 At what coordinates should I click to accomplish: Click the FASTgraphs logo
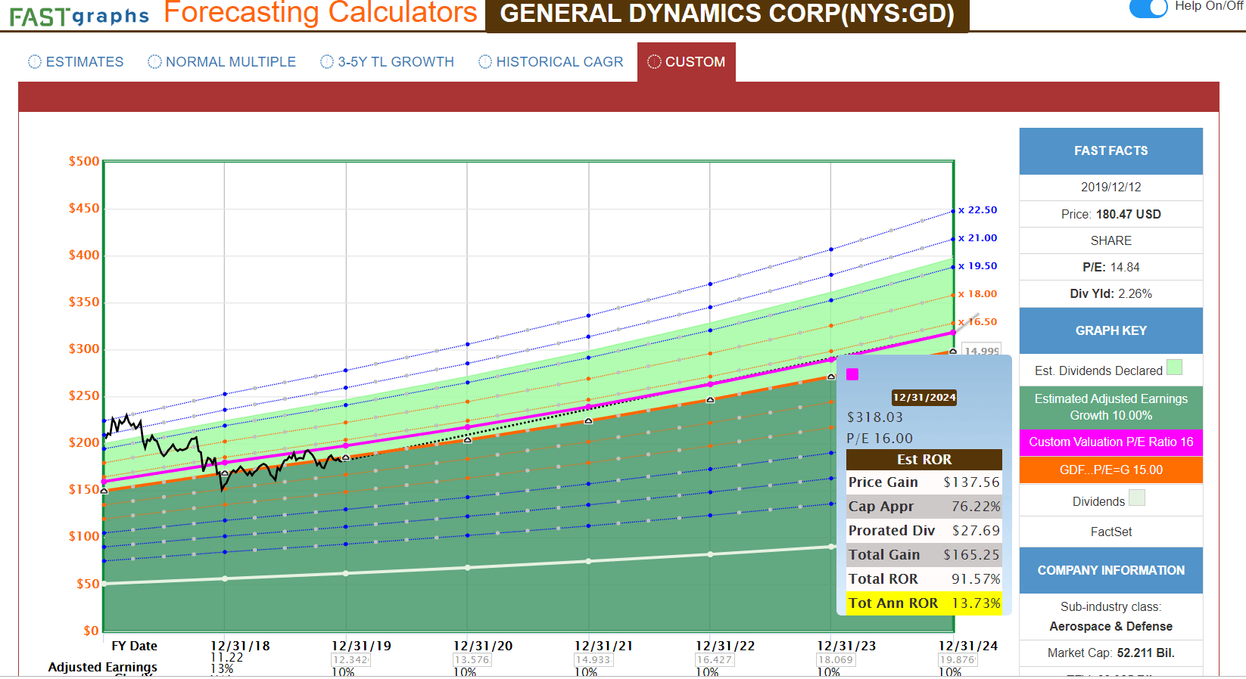[x=79, y=16]
